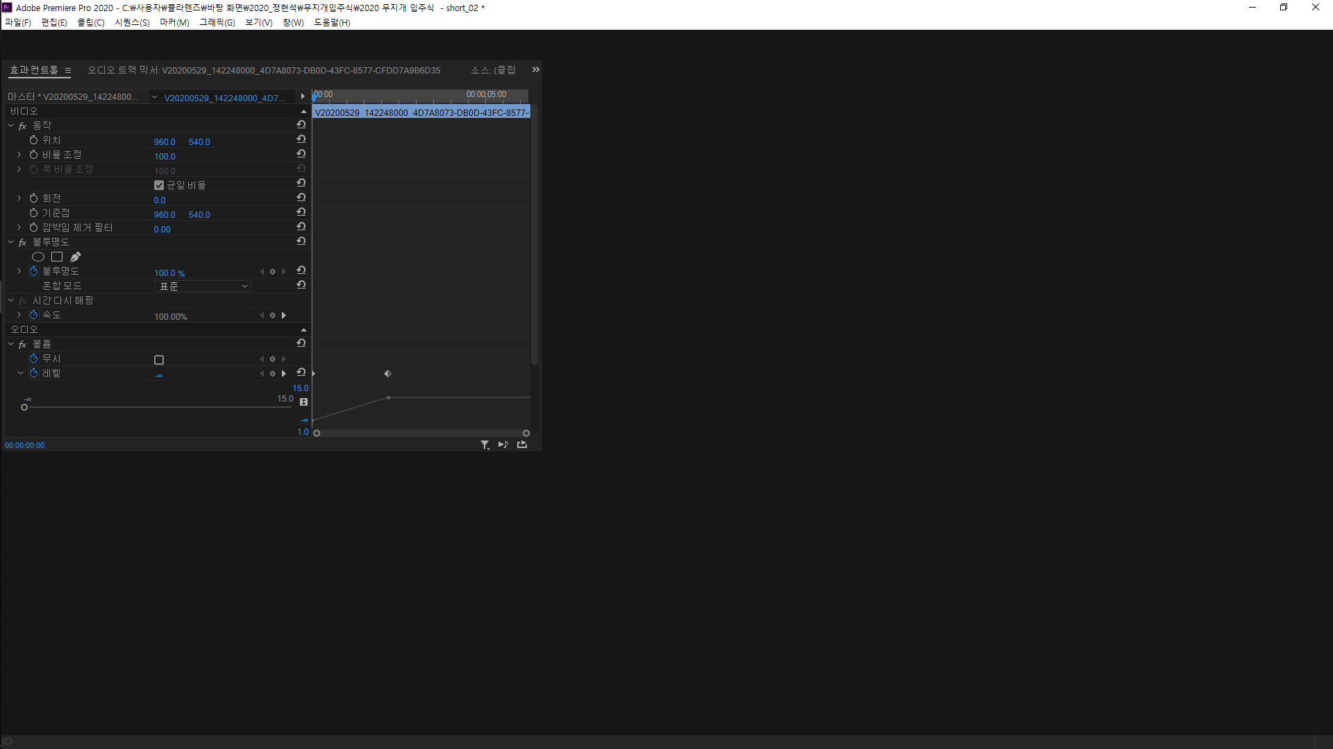This screenshot has width=1333, height=749.
Task: Uncheck the 균일 비율 checkbox
Action: (159, 184)
